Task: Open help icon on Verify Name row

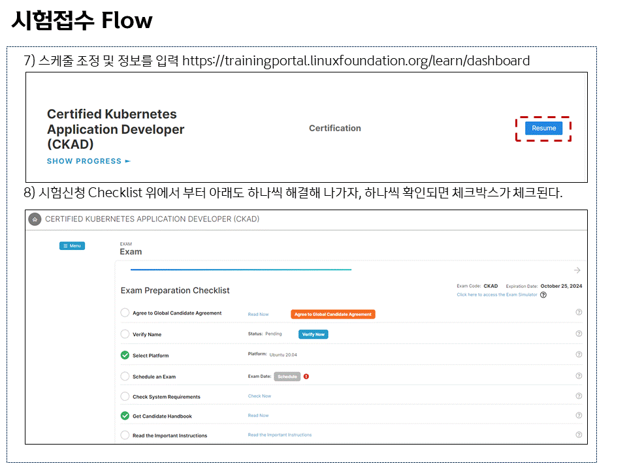Action: click(x=579, y=334)
